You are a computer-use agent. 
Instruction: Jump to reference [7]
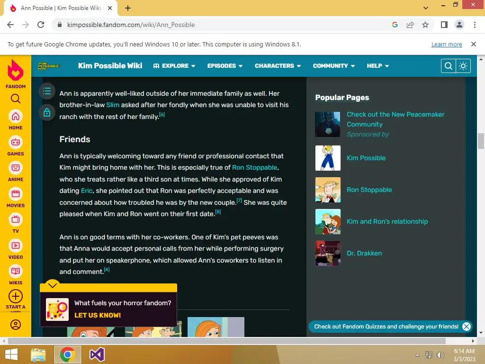(x=239, y=200)
